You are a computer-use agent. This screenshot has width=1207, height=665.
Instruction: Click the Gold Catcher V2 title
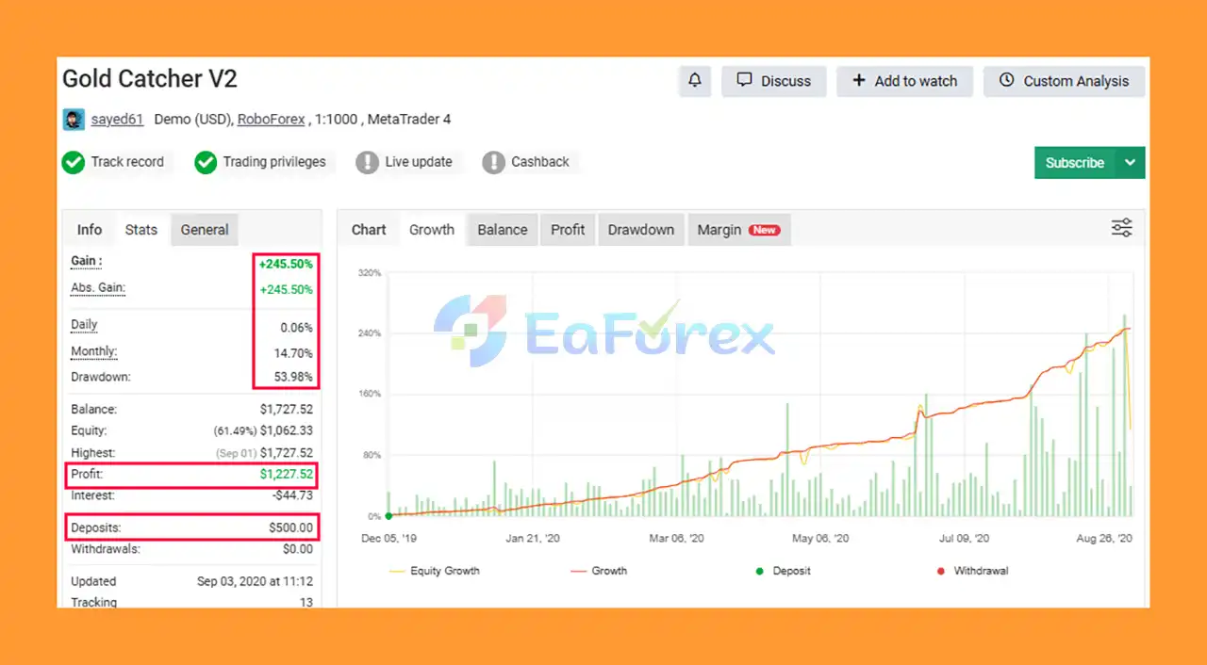(x=150, y=79)
